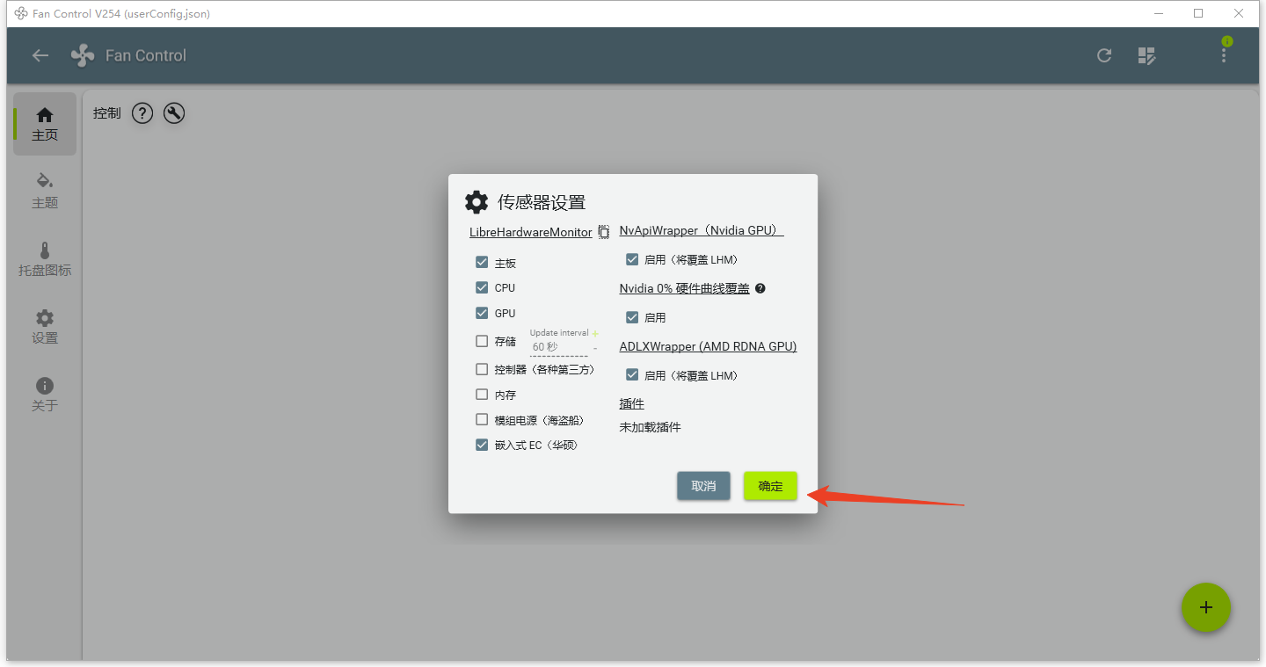Image resolution: width=1266 pixels, height=667 pixels.
Task: Click the question mark help icon beside 控制
Action: click(142, 113)
